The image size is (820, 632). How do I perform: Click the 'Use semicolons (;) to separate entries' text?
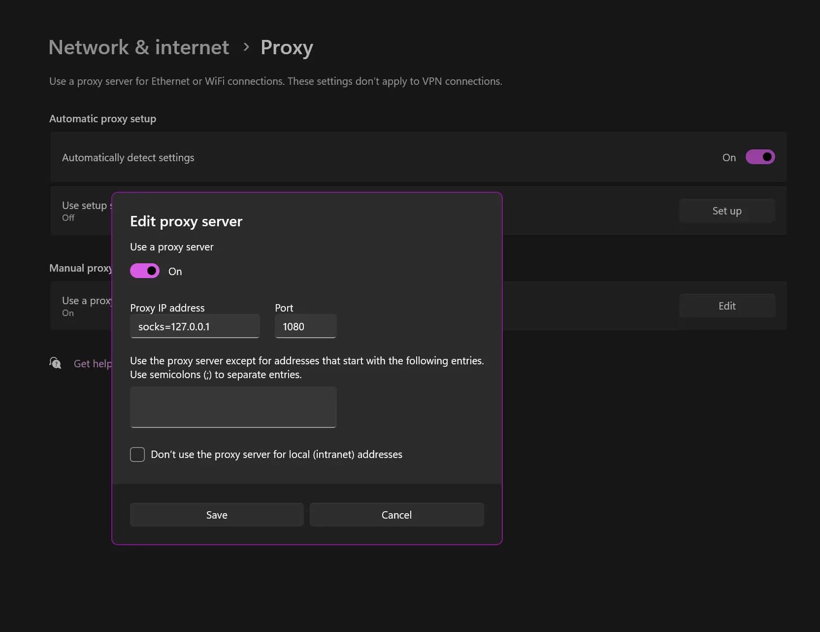[216, 375]
